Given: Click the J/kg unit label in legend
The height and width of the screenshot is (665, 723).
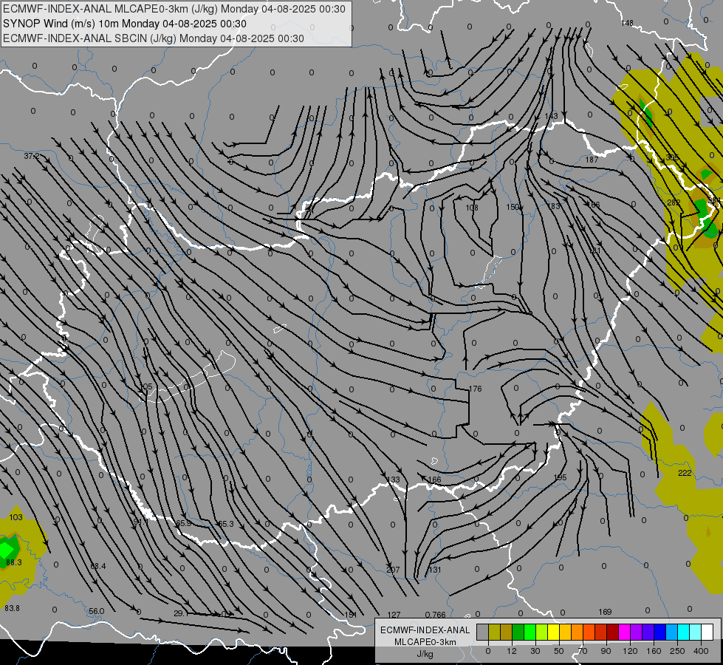Looking at the screenshot, I should tap(425, 654).
